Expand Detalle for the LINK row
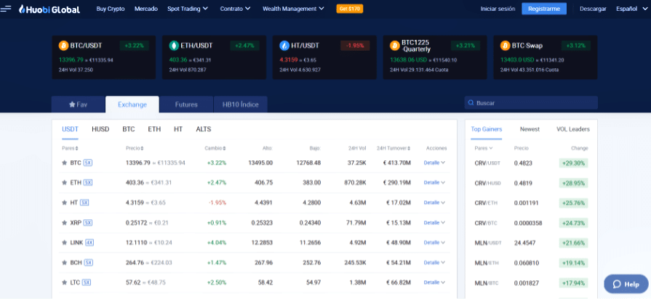Viewport: 651px width, 299px height. click(434, 242)
